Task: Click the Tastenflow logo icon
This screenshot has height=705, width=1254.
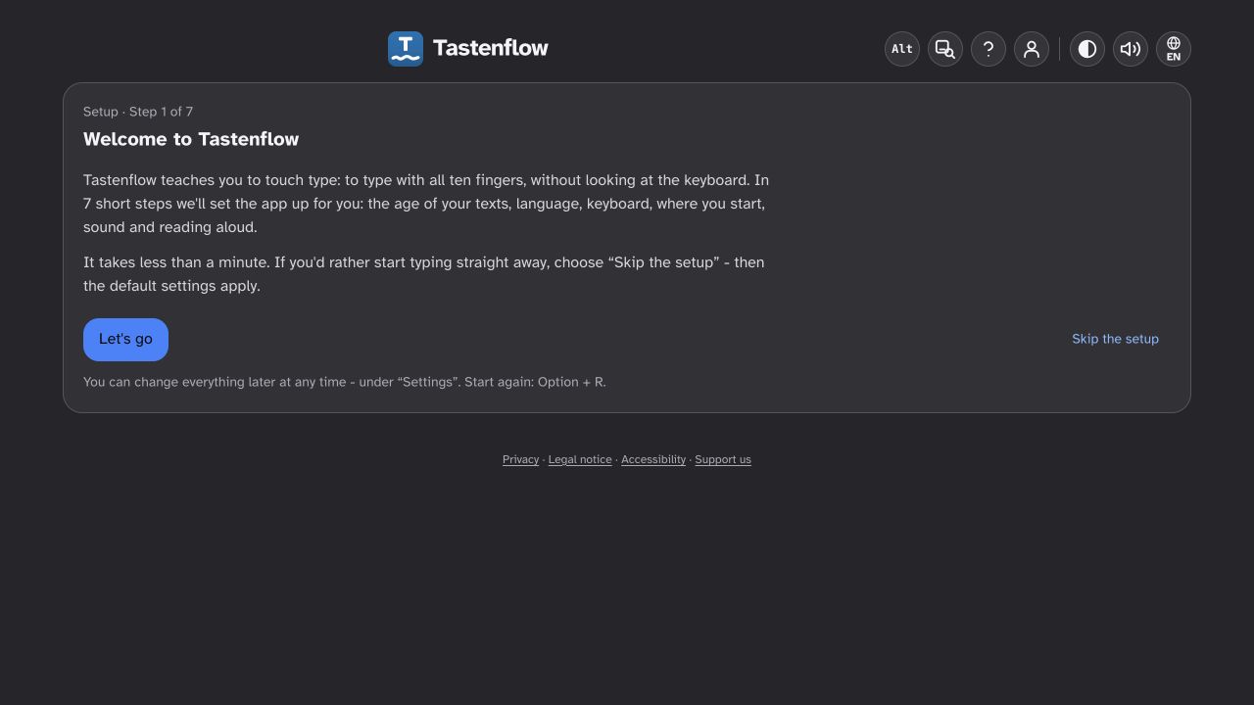Action: point(406,49)
